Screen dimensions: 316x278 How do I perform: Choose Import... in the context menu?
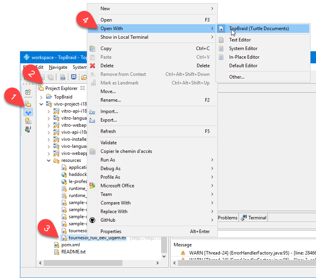tap(153, 111)
